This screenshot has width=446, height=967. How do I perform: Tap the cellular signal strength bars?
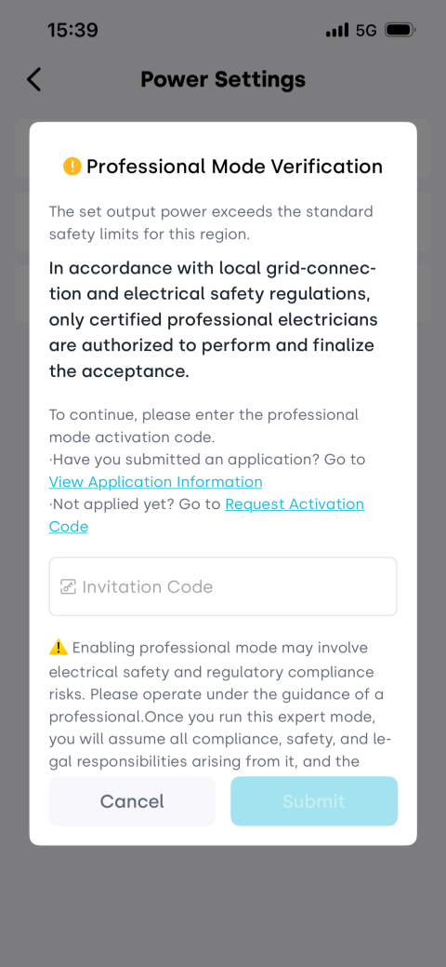click(337, 30)
